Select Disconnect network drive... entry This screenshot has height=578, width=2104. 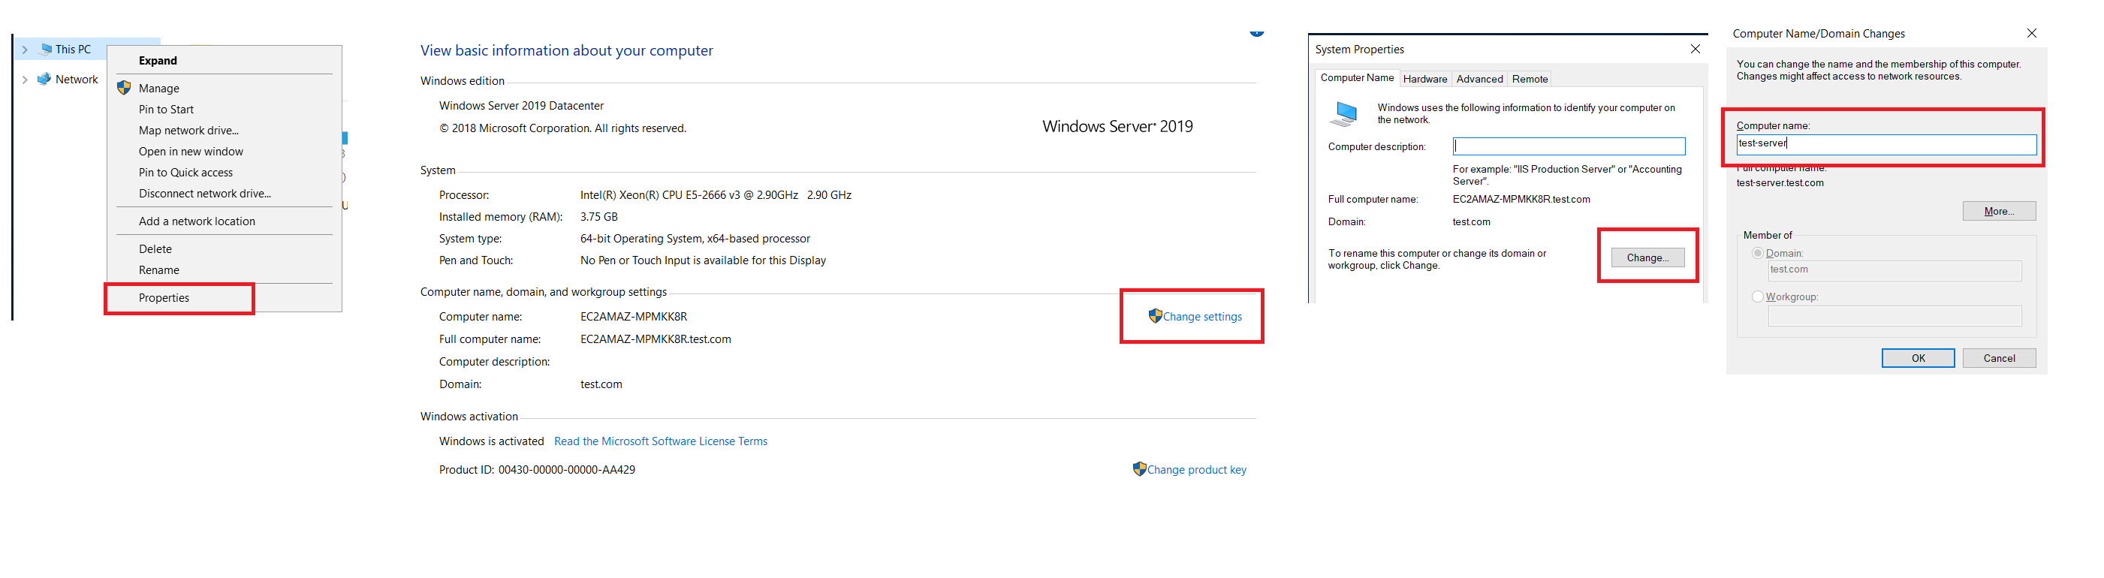(x=224, y=194)
